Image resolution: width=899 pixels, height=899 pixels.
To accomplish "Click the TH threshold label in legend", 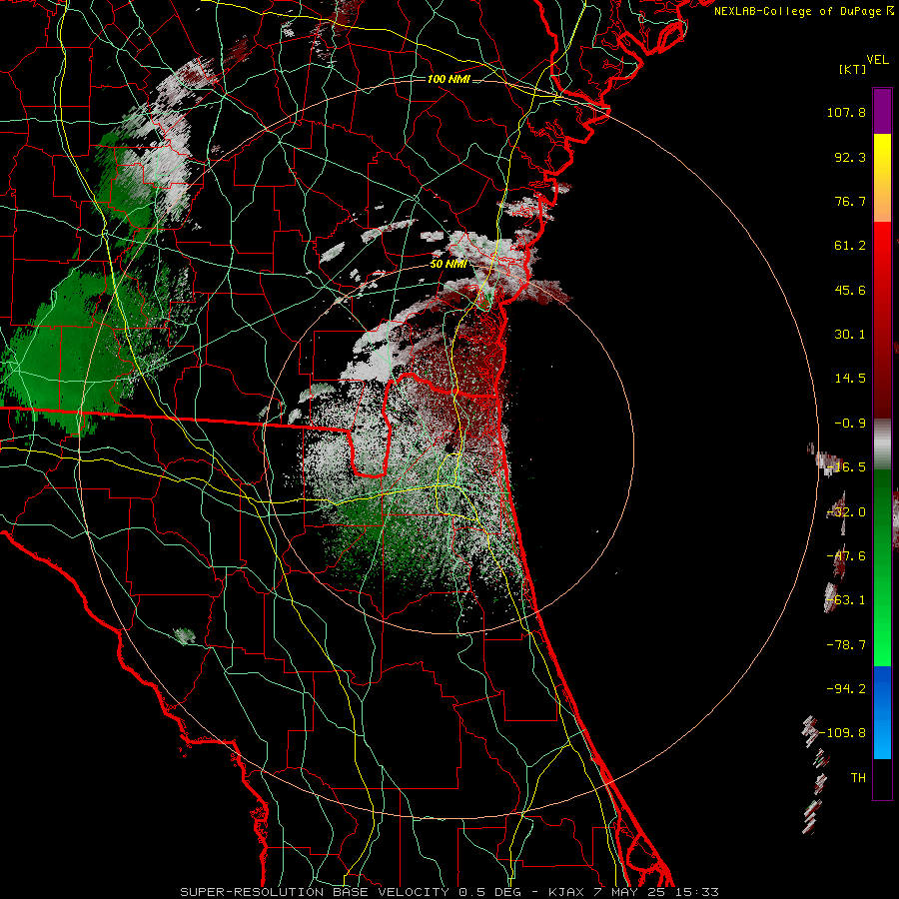I will (858, 778).
